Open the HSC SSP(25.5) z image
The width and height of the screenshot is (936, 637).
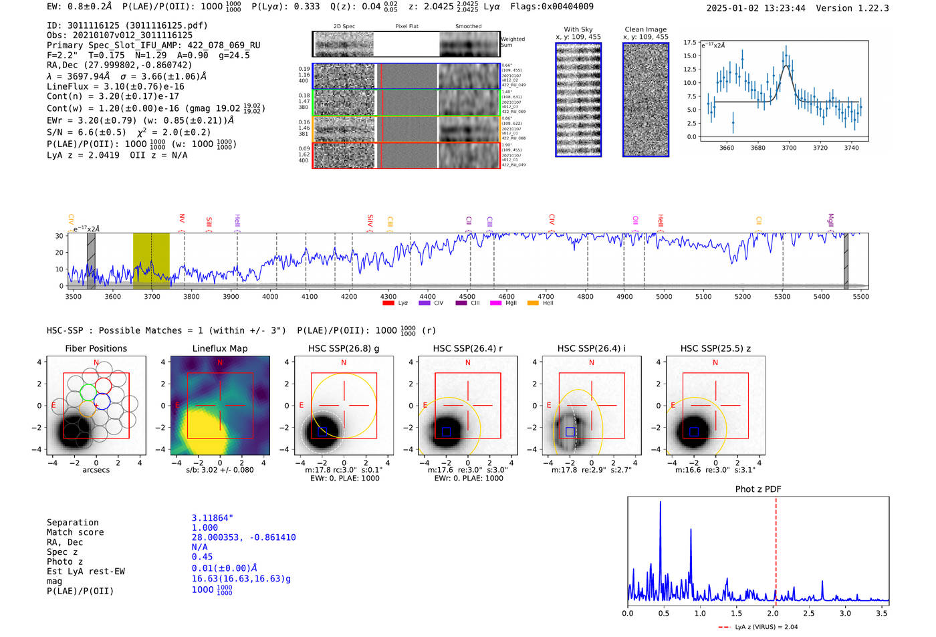715,406
